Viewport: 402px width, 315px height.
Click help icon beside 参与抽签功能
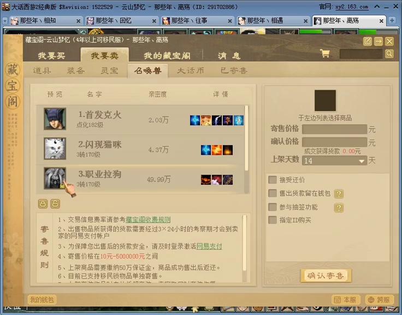339,208
